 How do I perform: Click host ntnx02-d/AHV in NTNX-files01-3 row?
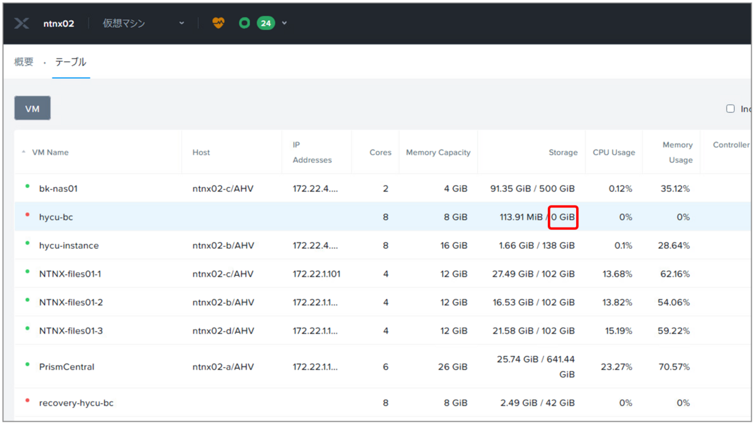tap(223, 330)
